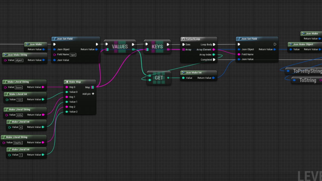Click the Add pin plus icon on Make Map
The image size is (322, 181).
[93, 94]
